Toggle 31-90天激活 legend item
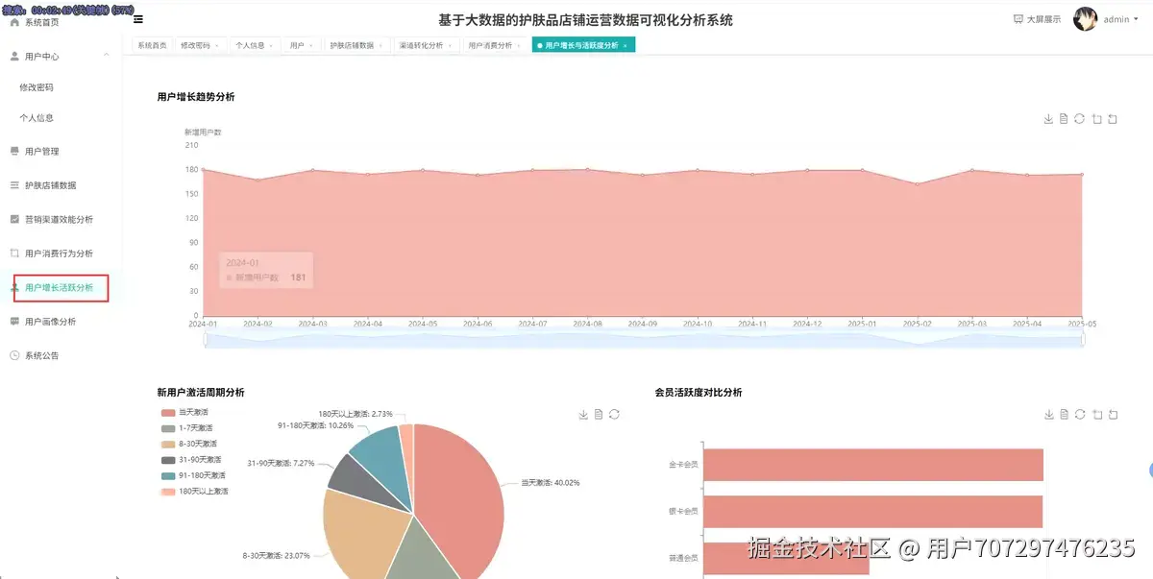Image resolution: width=1153 pixels, height=579 pixels. click(191, 459)
